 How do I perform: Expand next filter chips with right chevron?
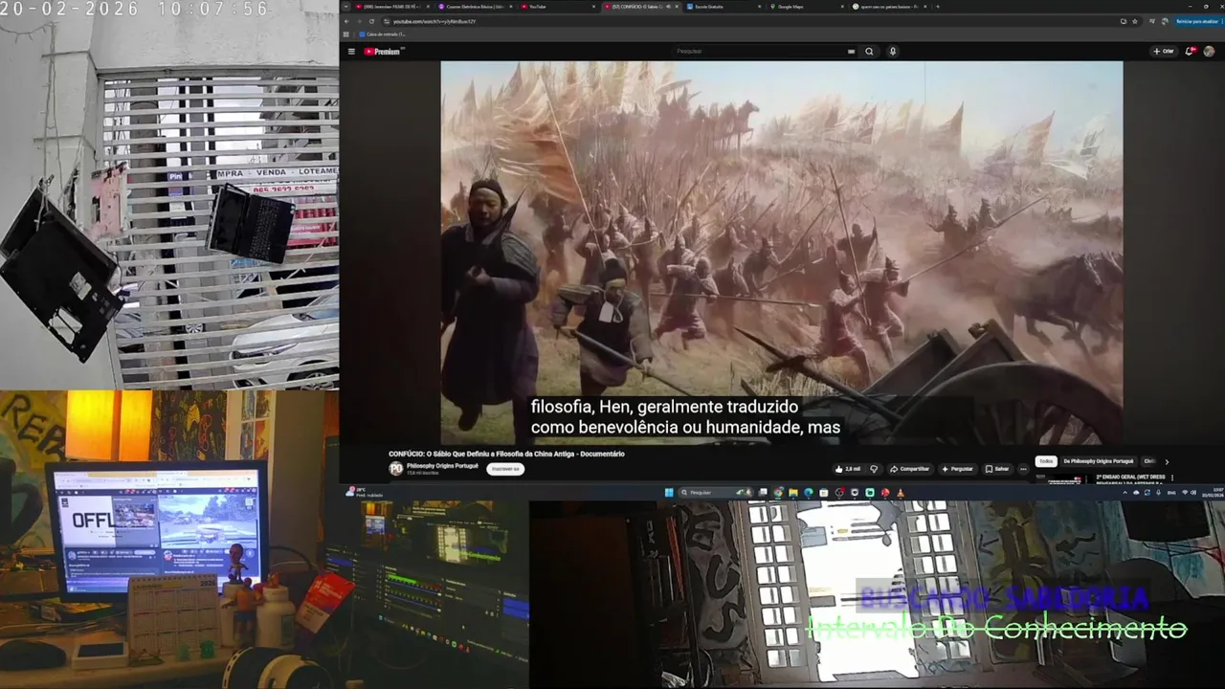(1167, 461)
